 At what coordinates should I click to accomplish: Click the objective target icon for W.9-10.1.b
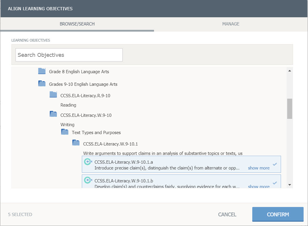pos(88,180)
